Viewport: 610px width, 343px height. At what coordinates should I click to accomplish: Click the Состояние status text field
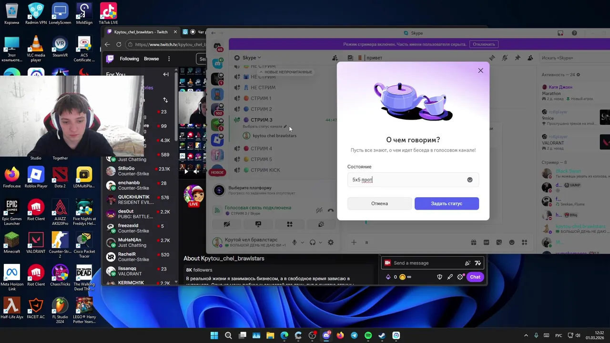click(x=413, y=180)
